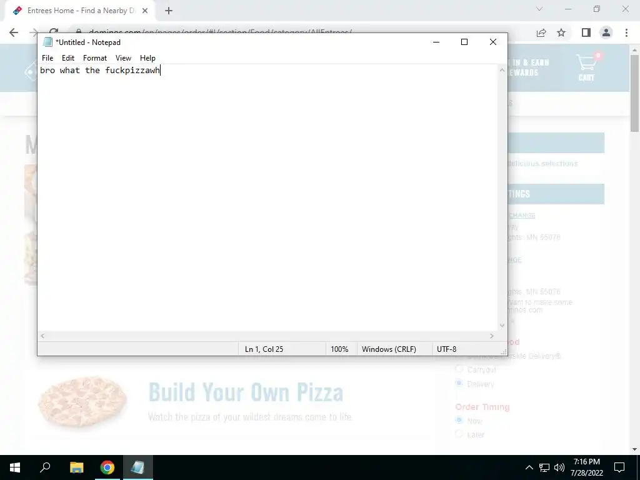
Task: Go back in Chrome
Action: pos(14,32)
